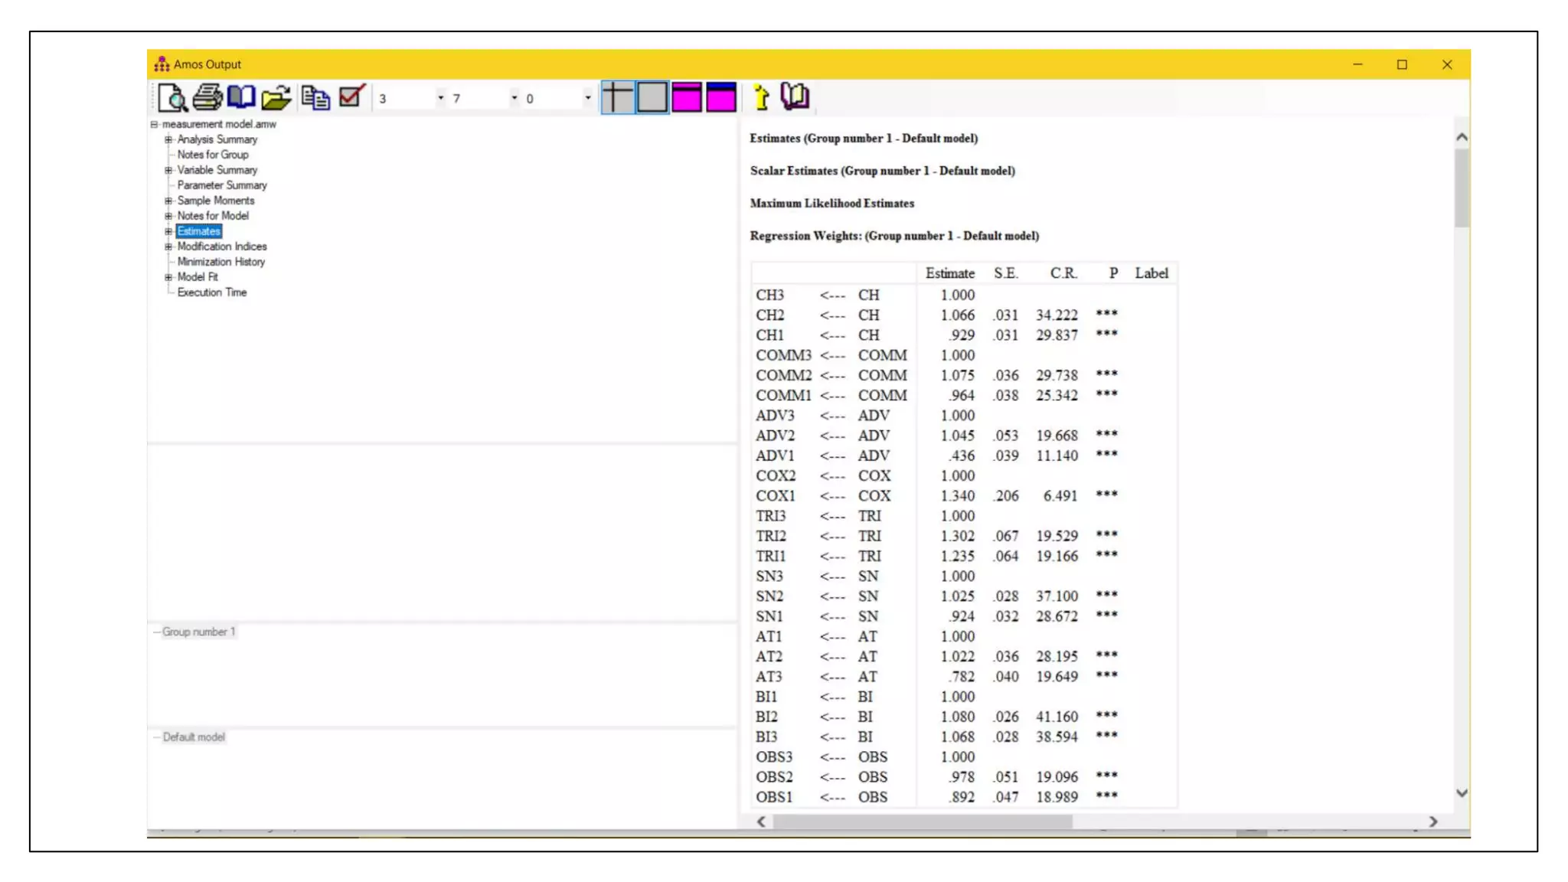Viewport: 1568px width, 882px height.
Task: Click the Print Preview icon
Action: [x=172, y=97]
